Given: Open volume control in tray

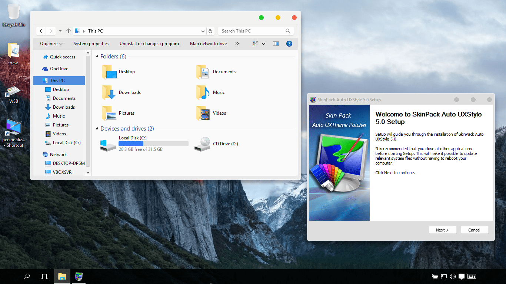Looking at the screenshot, I should click(x=452, y=276).
